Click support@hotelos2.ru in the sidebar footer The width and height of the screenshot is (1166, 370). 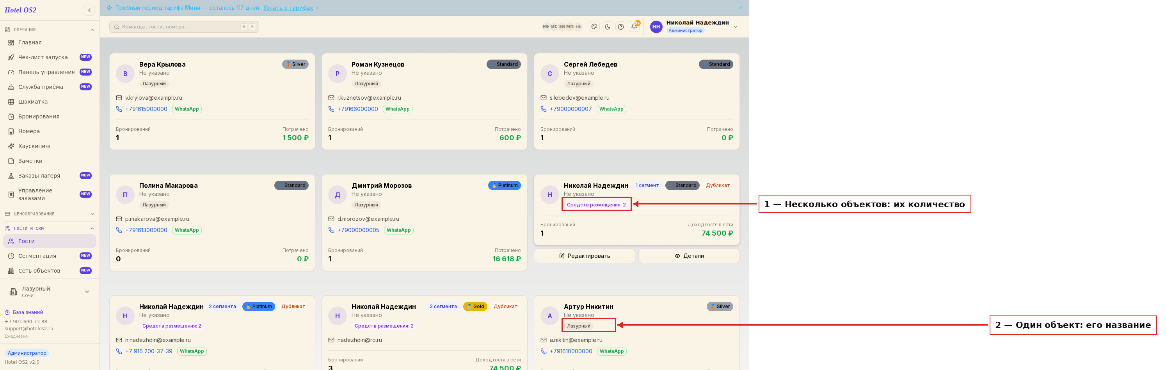pyautogui.click(x=29, y=328)
